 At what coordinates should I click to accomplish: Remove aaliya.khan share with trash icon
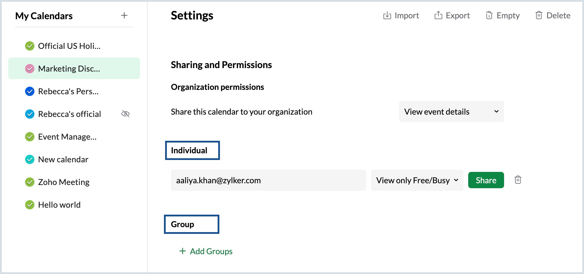(x=518, y=180)
